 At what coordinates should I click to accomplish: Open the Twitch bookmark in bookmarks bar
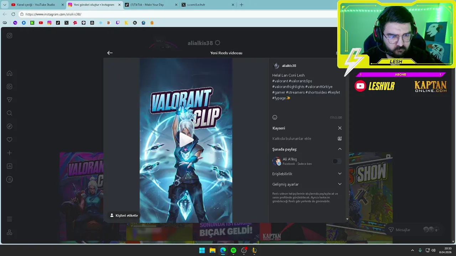pos(118,23)
